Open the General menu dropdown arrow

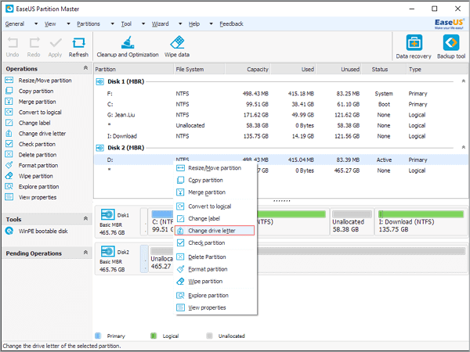(x=36, y=23)
